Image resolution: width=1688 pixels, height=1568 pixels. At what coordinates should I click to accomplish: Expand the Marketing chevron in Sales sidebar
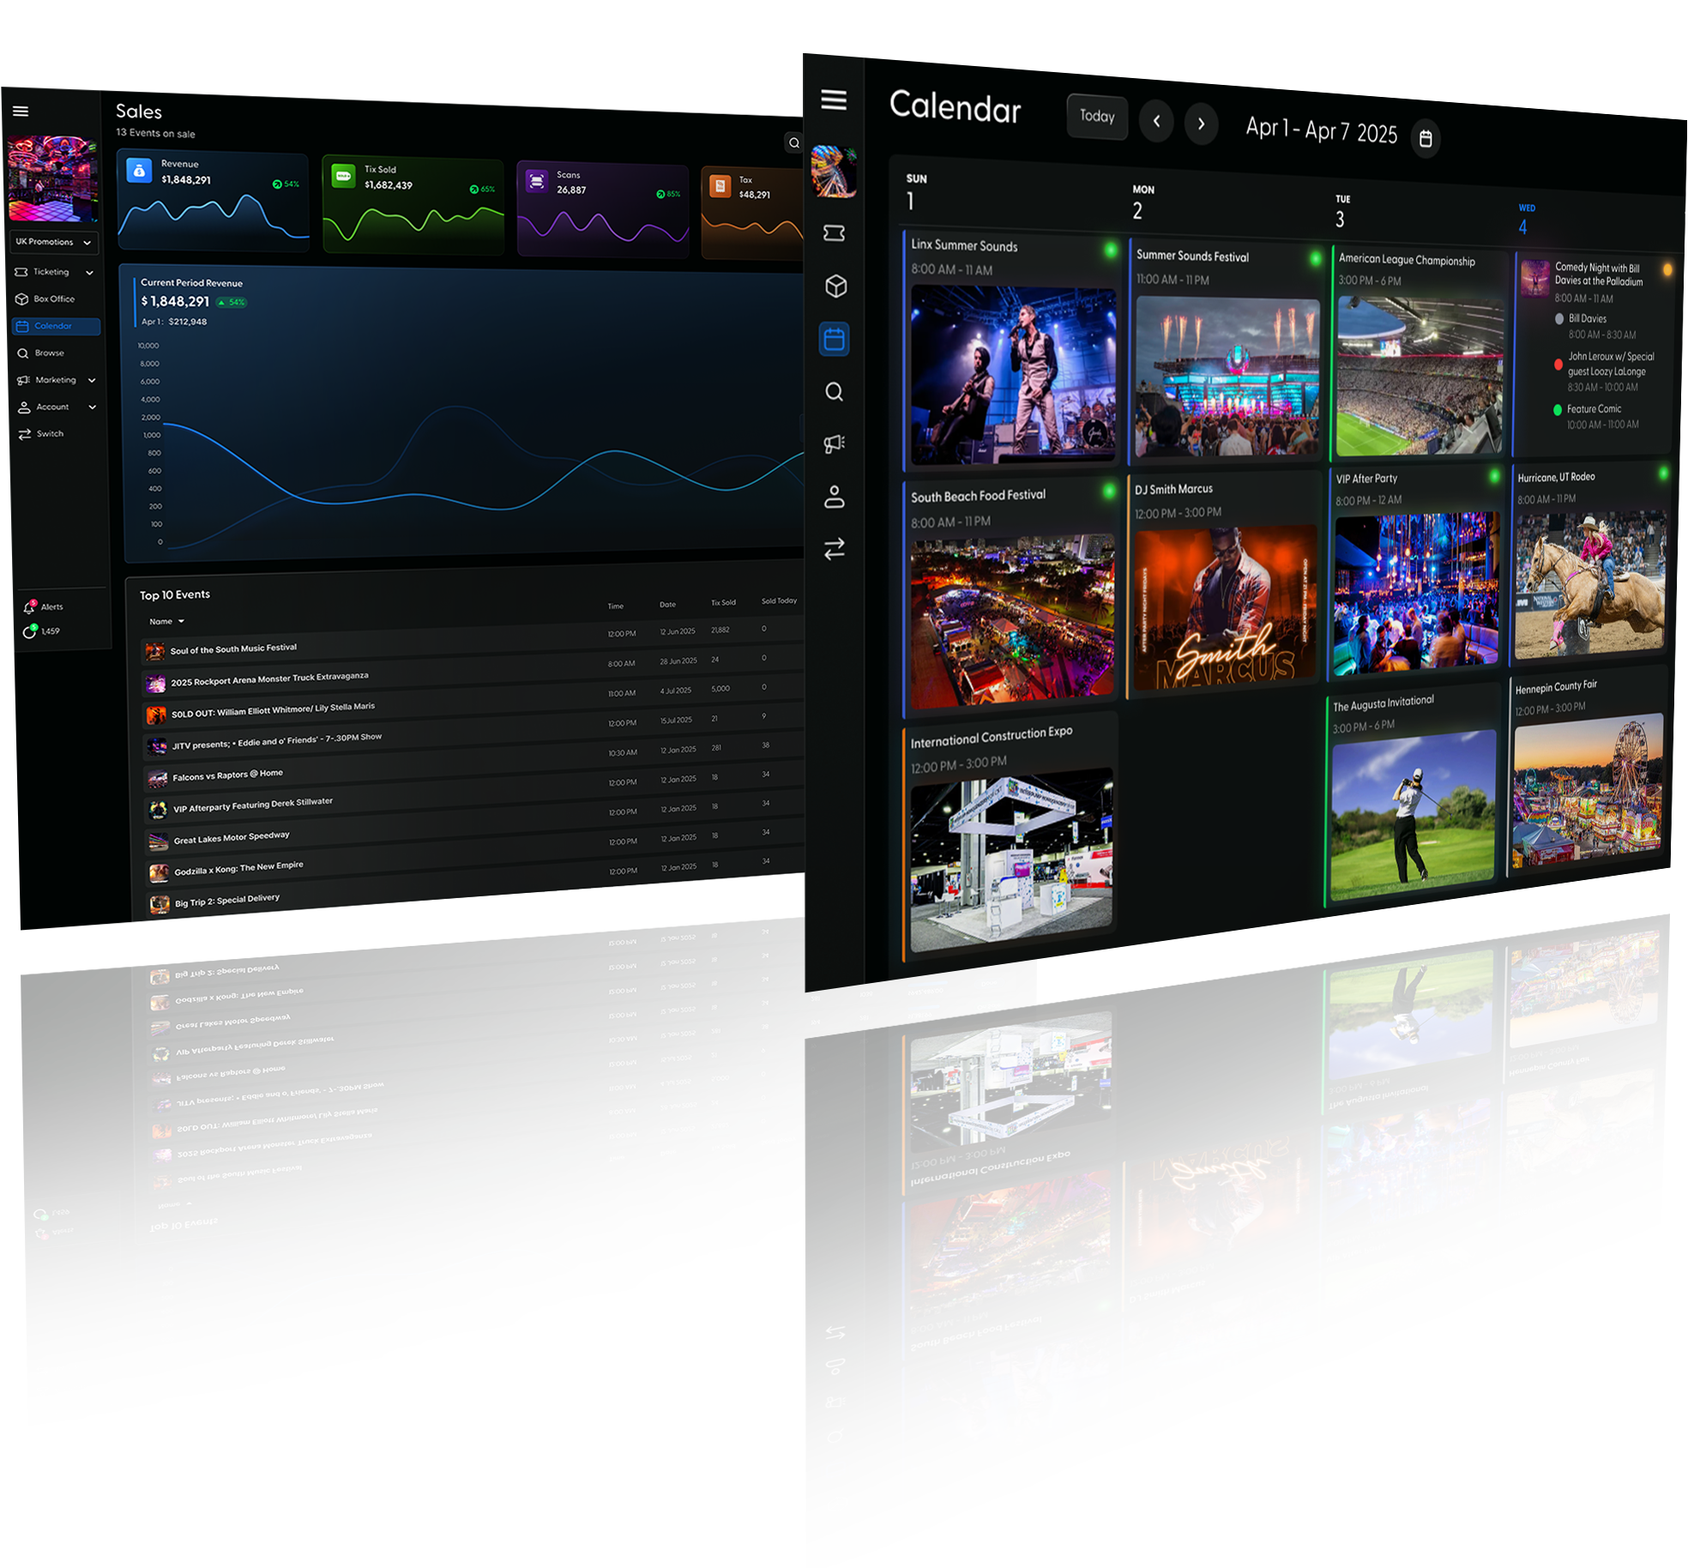pos(92,381)
